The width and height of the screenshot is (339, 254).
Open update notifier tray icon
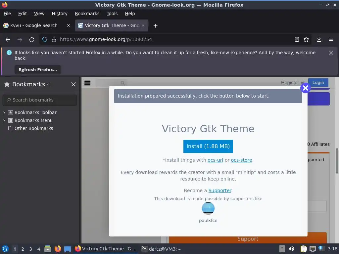321,249
